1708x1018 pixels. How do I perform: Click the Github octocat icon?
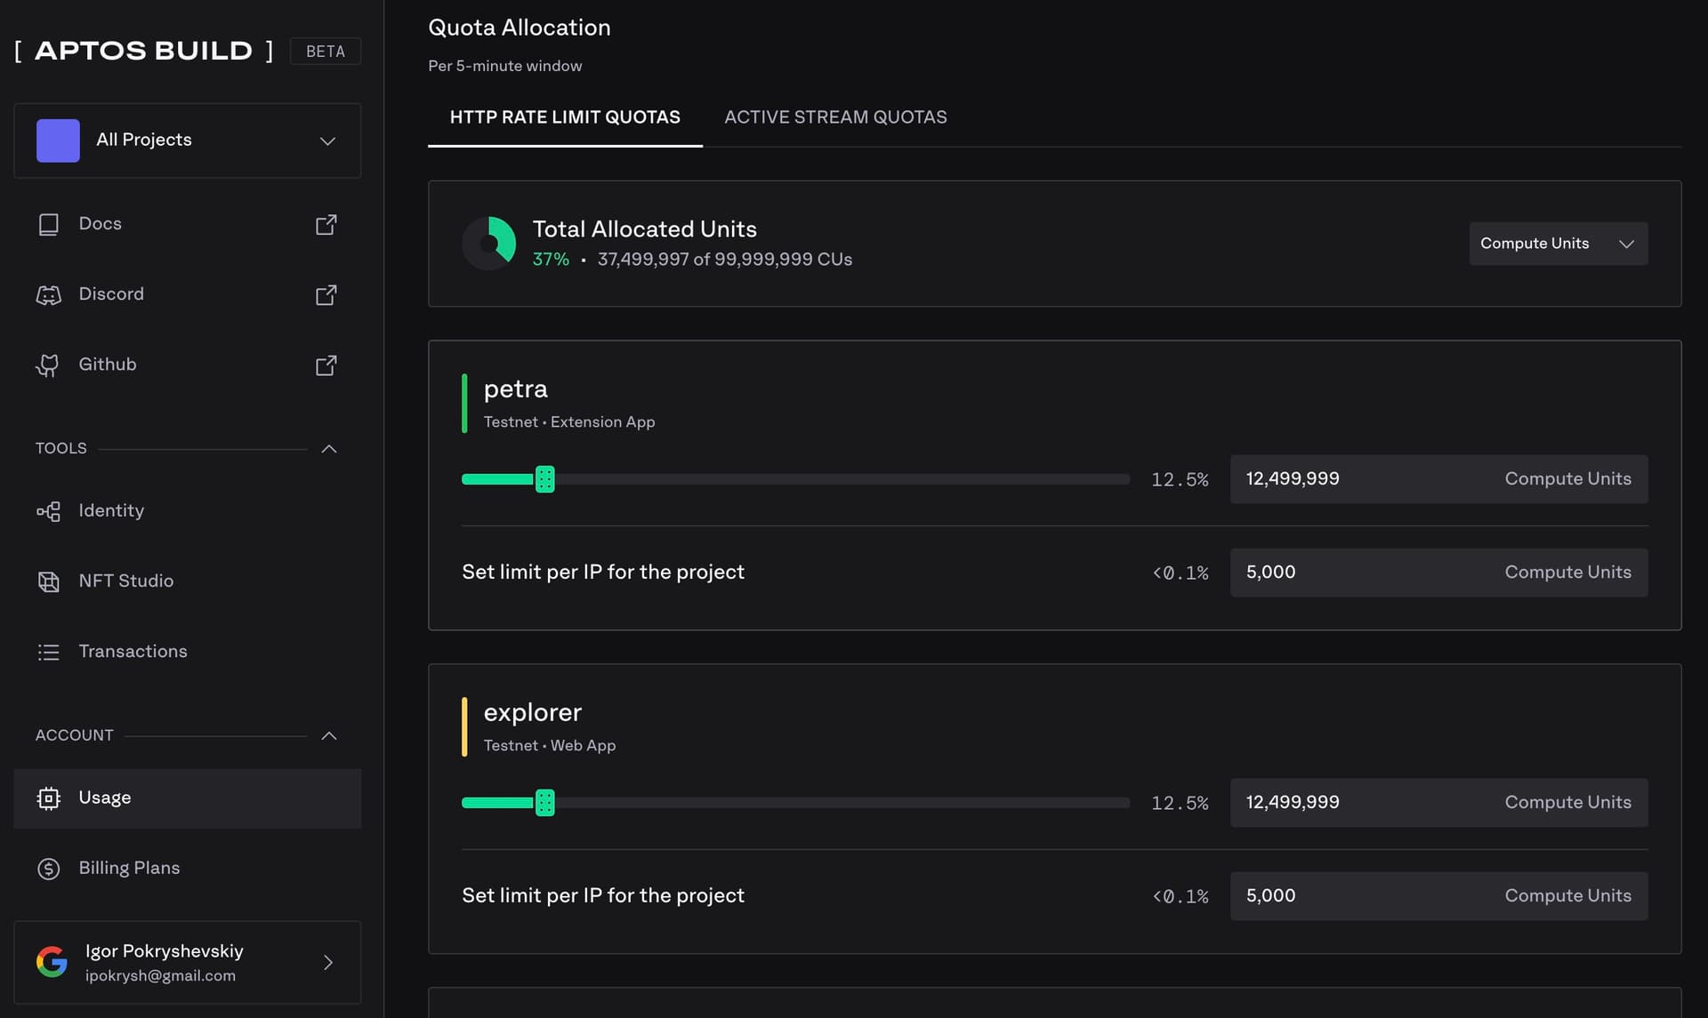click(x=48, y=365)
